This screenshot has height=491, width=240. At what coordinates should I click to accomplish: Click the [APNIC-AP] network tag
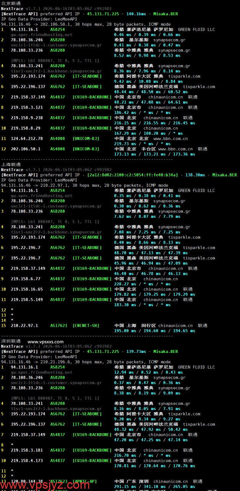(85, 481)
